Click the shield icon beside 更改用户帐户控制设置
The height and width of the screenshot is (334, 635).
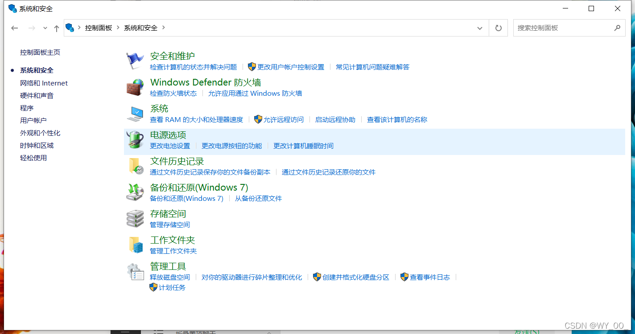pos(252,67)
